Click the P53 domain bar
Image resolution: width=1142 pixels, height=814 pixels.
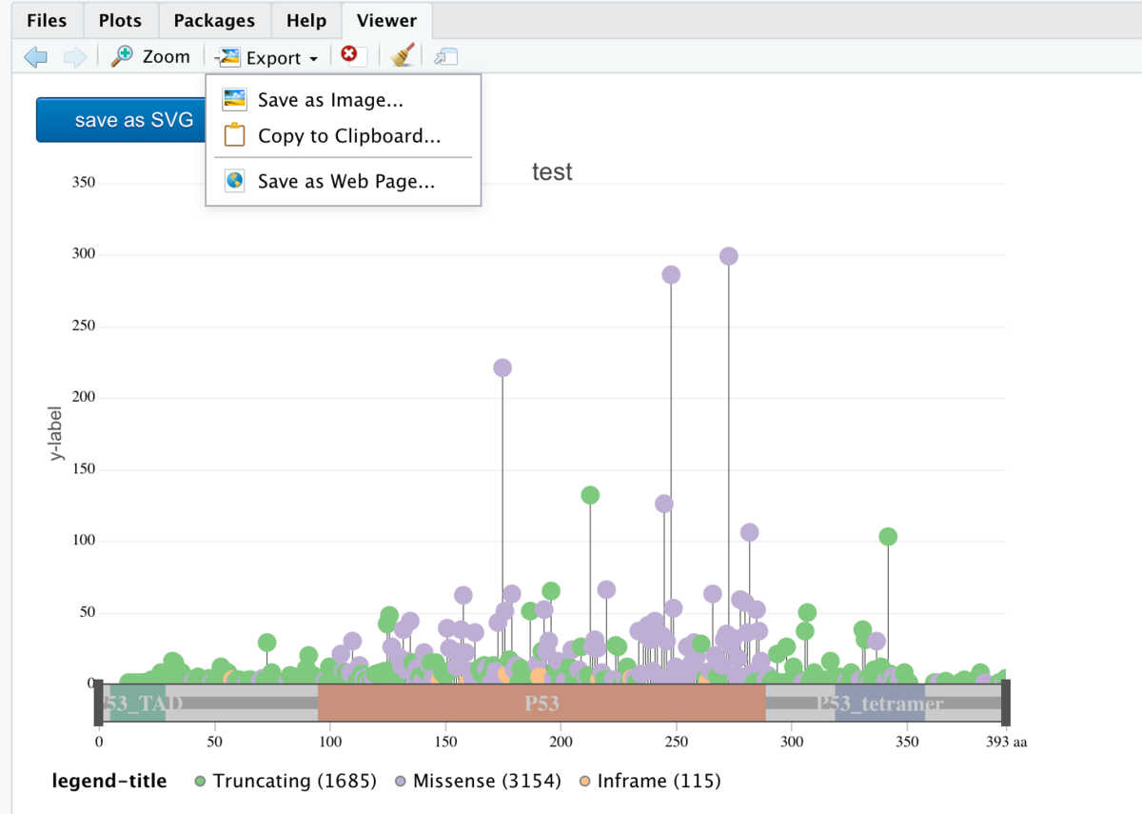541,704
